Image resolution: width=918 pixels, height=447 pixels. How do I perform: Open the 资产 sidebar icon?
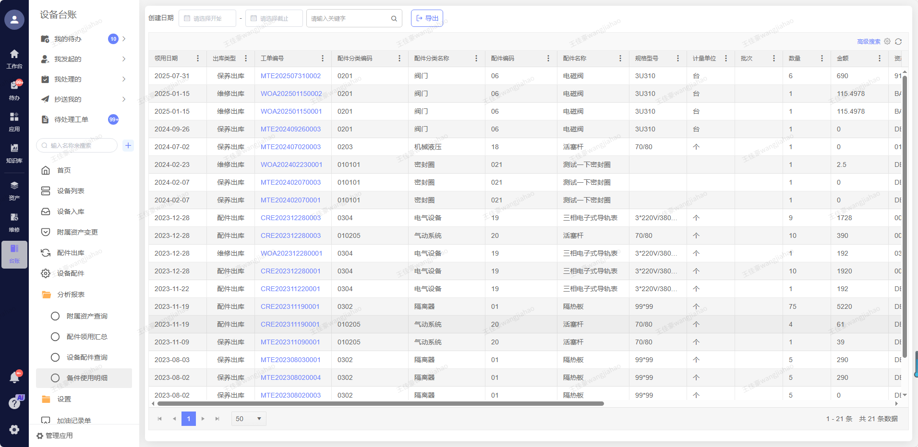pyautogui.click(x=14, y=190)
